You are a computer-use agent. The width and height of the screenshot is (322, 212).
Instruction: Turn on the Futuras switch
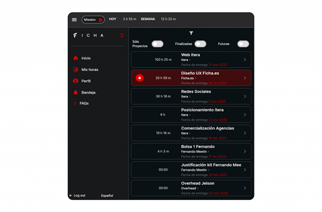pyautogui.click(x=243, y=44)
